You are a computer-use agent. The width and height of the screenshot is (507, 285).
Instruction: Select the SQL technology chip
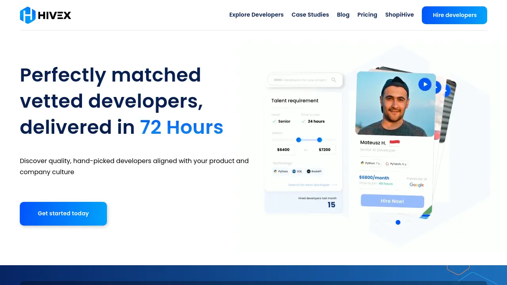coord(297,171)
